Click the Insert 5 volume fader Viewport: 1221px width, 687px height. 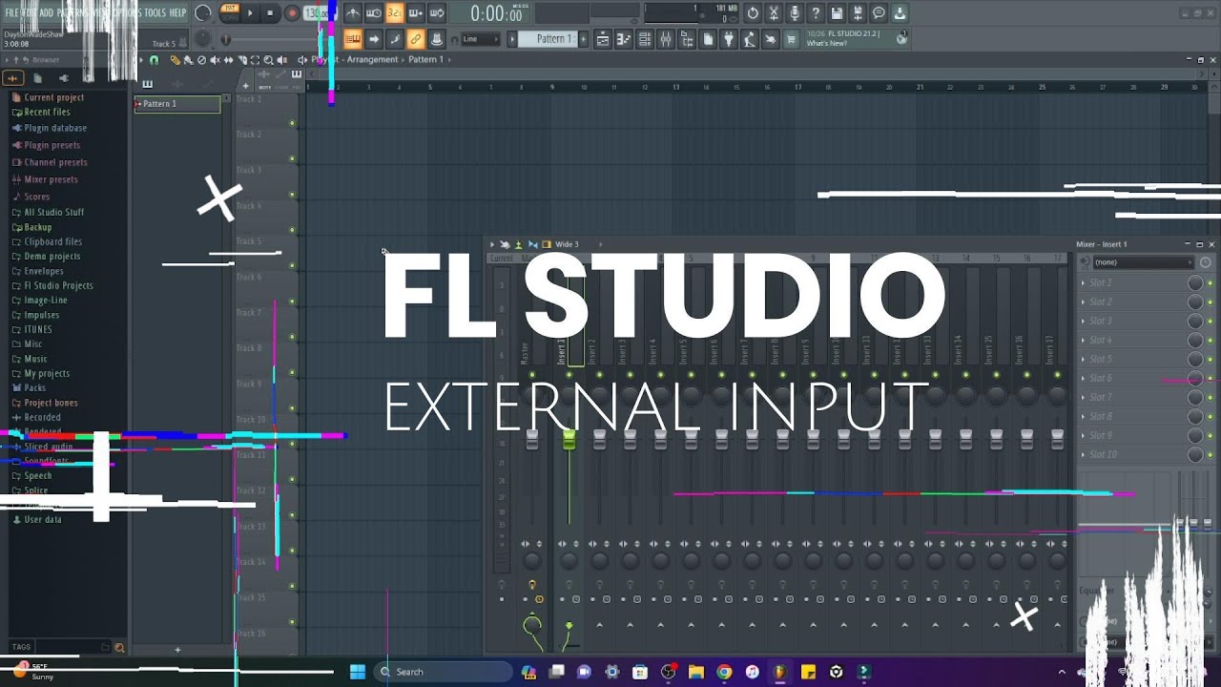691,440
